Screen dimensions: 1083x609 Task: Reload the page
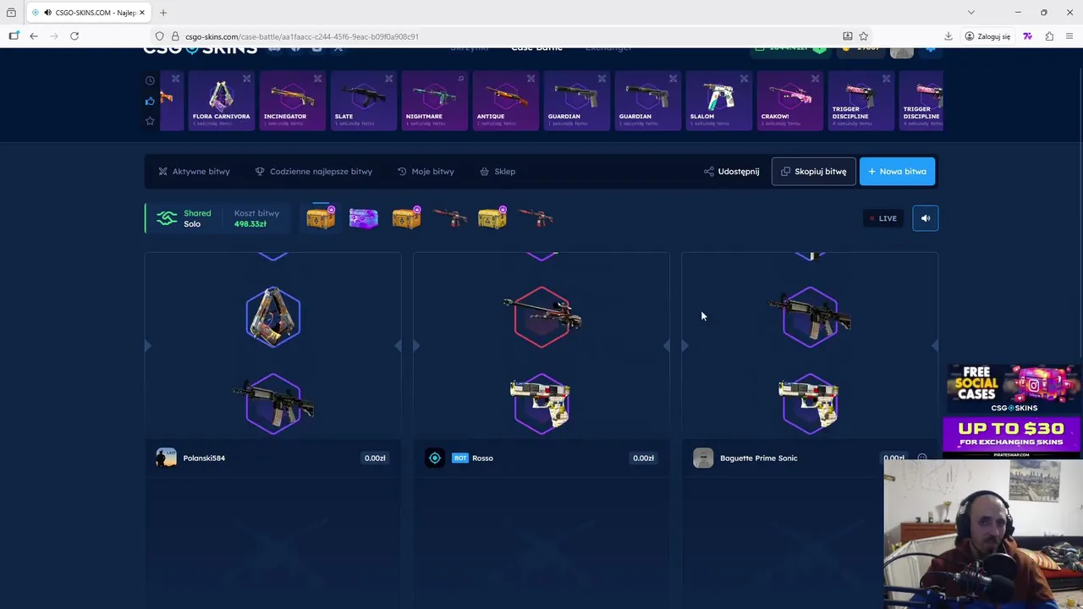(74, 36)
